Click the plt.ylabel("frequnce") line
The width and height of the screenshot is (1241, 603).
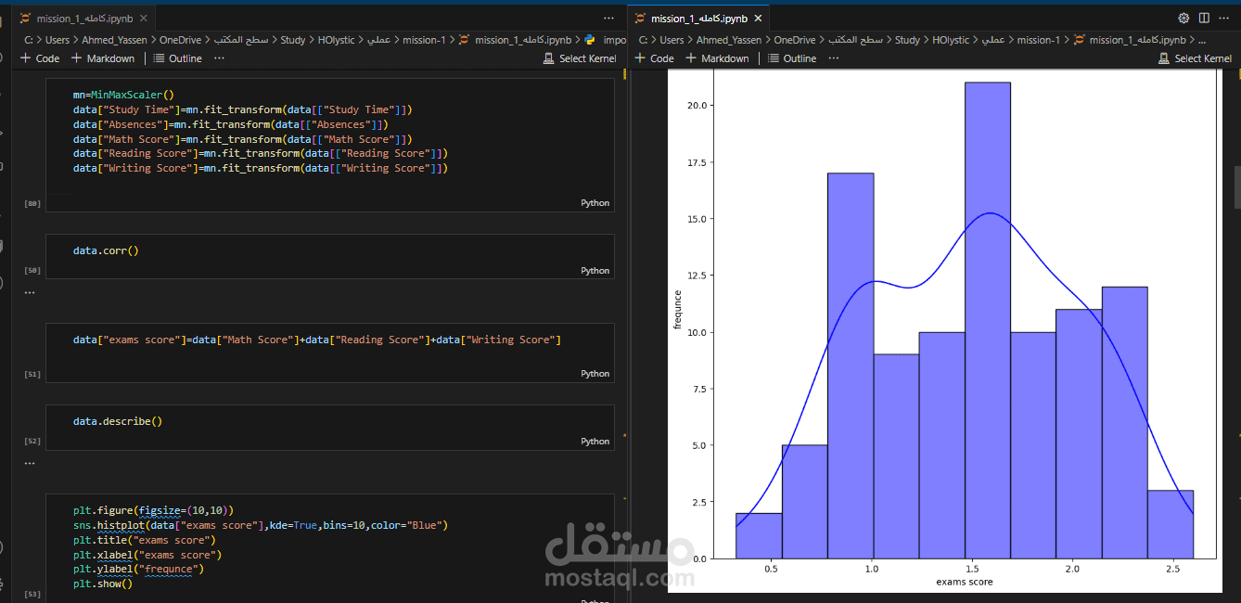click(138, 569)
